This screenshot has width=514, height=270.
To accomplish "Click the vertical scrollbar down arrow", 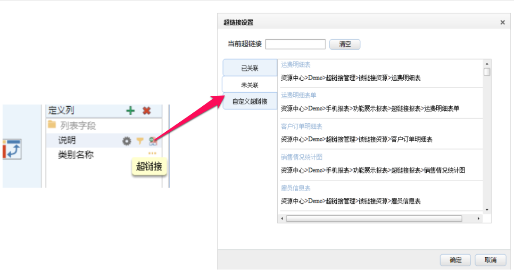I will point(487,210).
